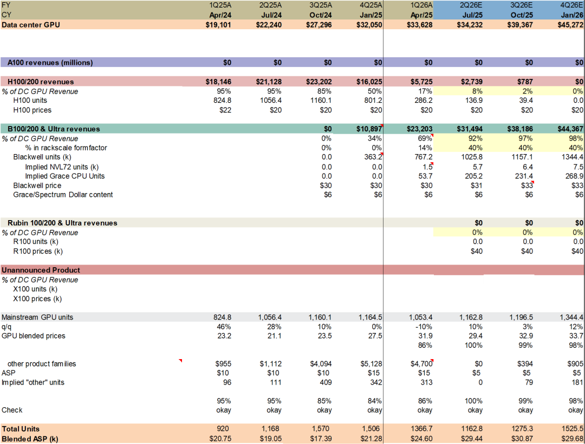The image size is (585, 444).
Task: Select Data center GPU value "$39,367"
Action: click(520, 25)
